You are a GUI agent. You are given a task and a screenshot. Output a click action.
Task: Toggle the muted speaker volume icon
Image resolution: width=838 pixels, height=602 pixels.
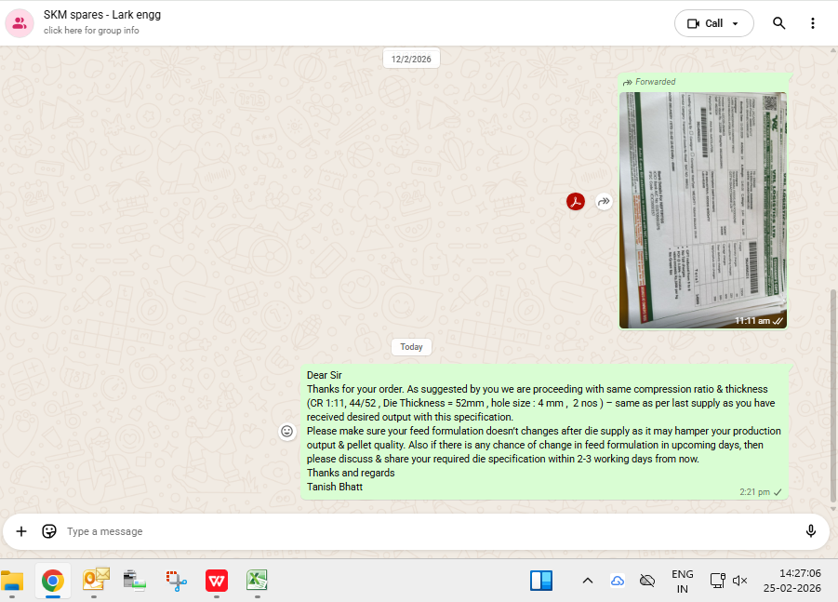point(740,581)
